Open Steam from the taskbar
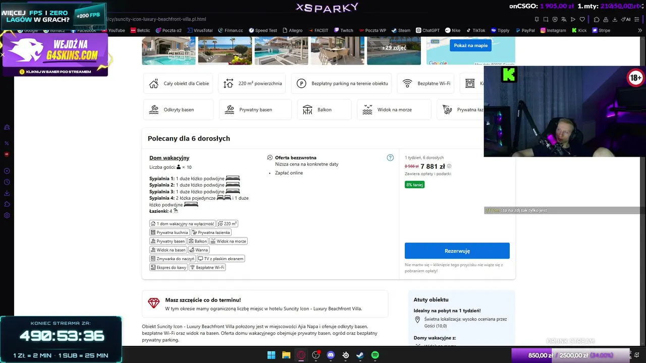This screenshot has height=363, width=646. click(360, 355)
